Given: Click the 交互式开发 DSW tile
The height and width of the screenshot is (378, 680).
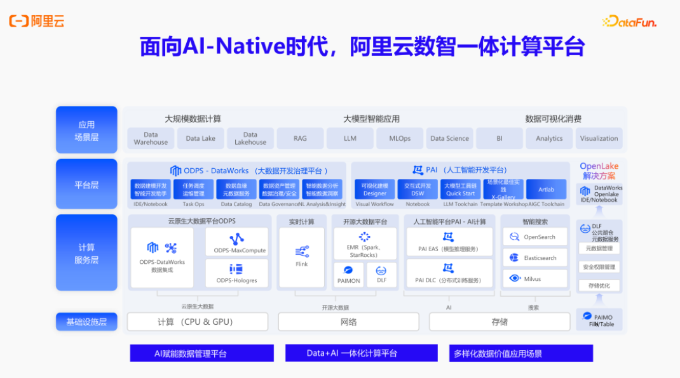Looking at the screenshot, I should point(418,189).
